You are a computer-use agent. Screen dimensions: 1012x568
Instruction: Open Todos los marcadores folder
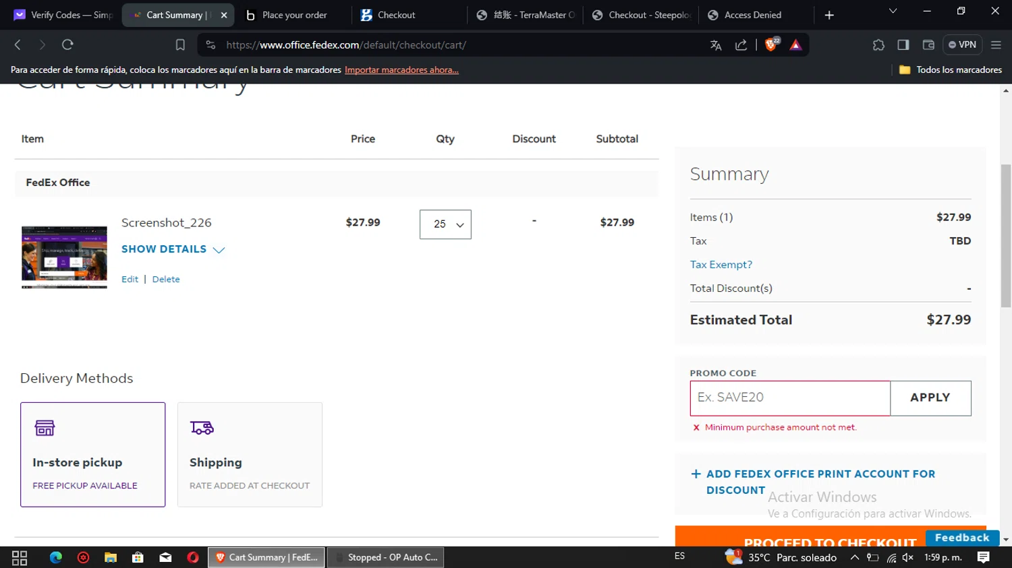tap(950, 69)
